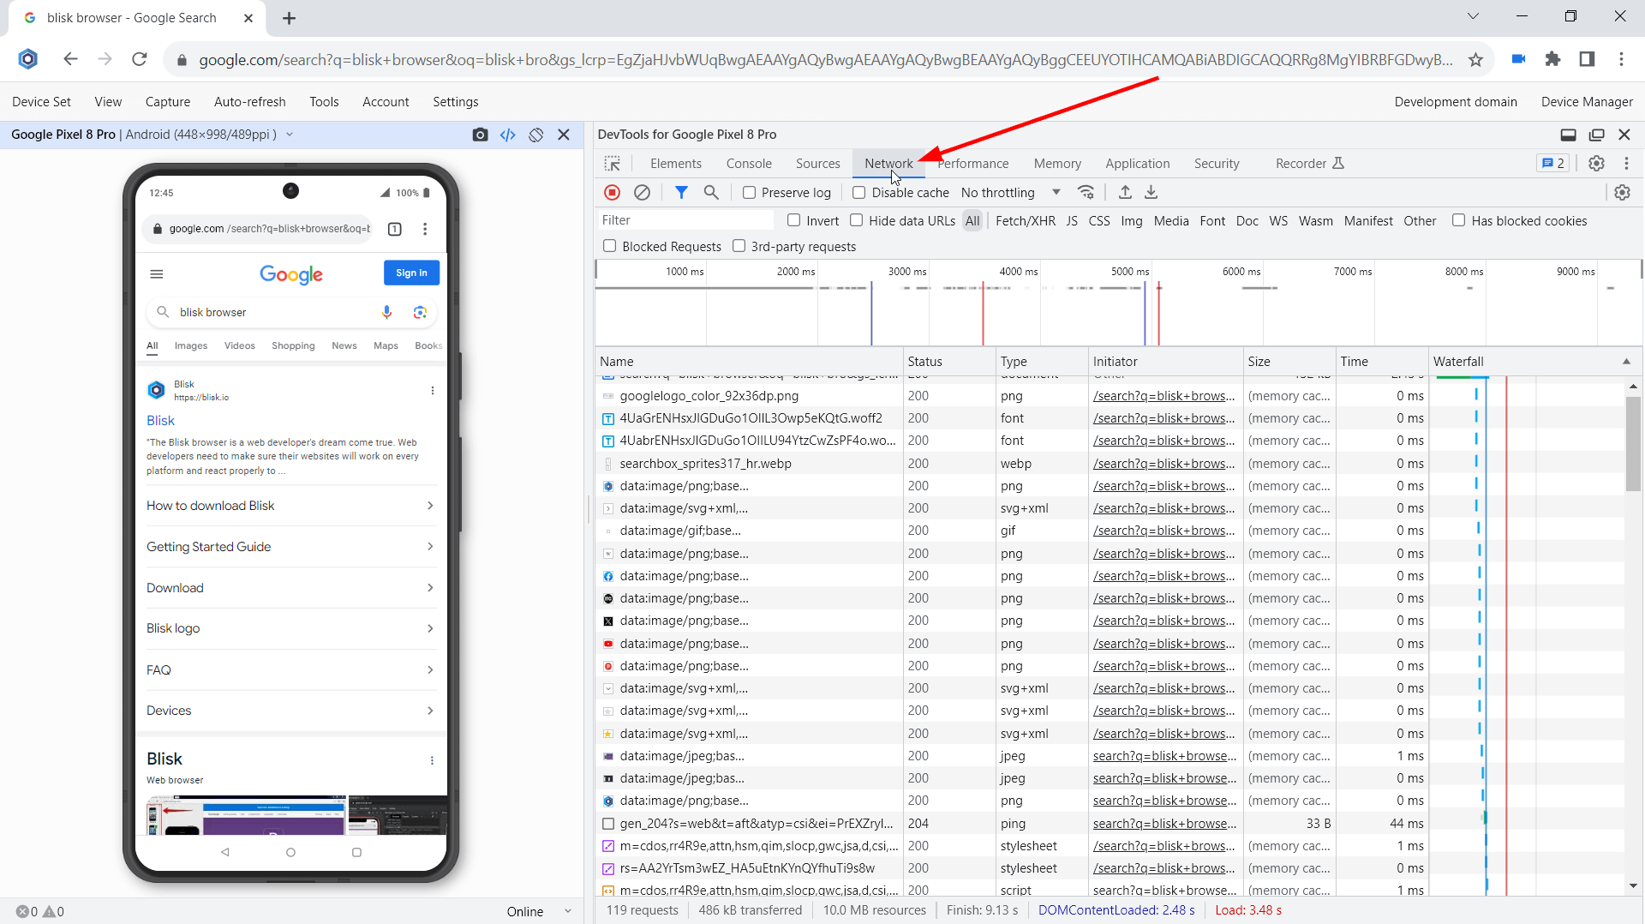Click Development domain button
This screenshot has width=1645, height=924.
coord(1455,102)
